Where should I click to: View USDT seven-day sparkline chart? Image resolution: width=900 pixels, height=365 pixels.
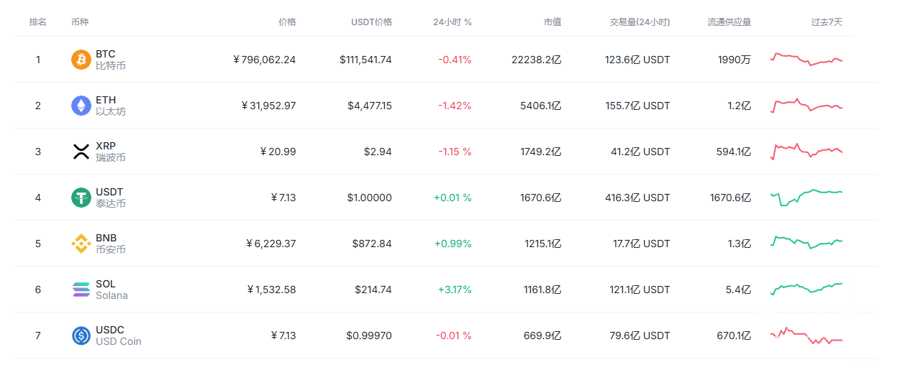(806, 197)
